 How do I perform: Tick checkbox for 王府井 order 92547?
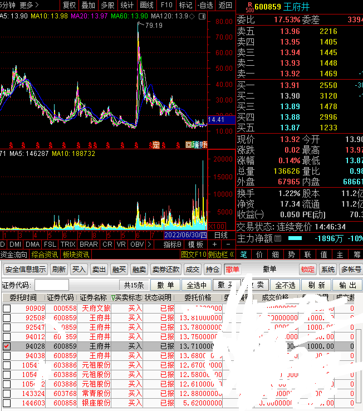(7, 327)
